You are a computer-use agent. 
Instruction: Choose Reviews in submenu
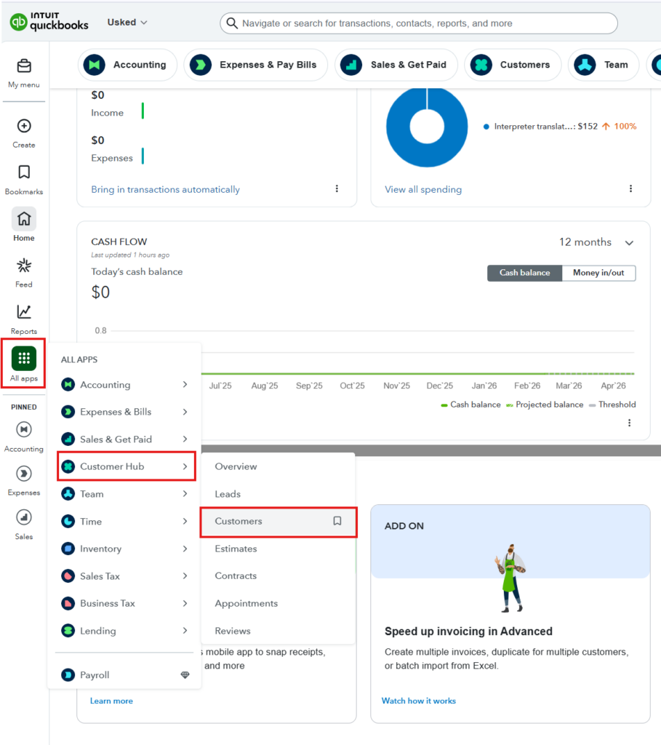click(x=279, y=631)
